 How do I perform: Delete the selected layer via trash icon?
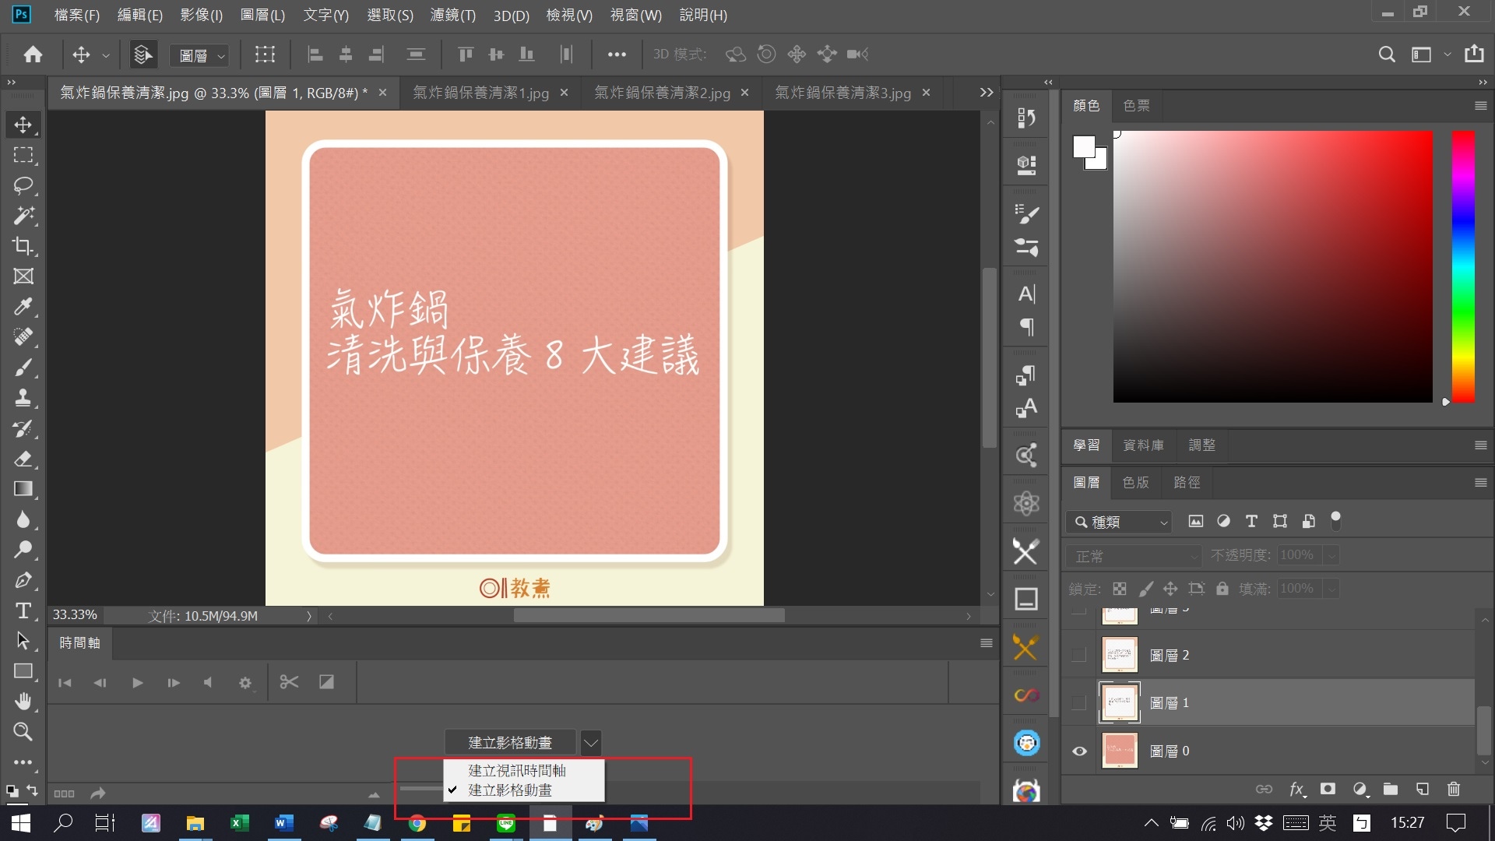tap(1454, 789)
